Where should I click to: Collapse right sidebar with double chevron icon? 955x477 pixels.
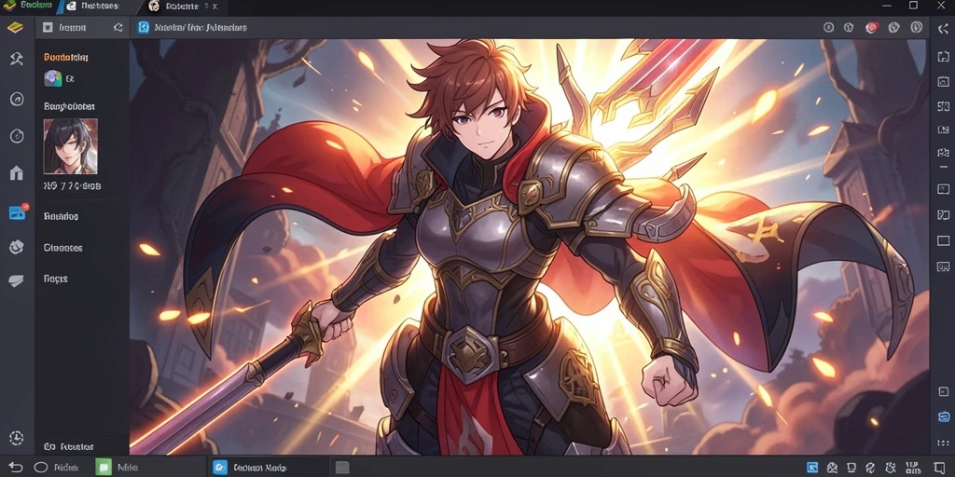tap(943, 27)
